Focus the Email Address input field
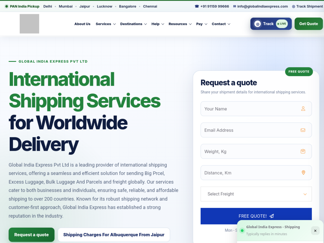Image resolution: width=324 pixels, height=243 pixels. [256, 130]
